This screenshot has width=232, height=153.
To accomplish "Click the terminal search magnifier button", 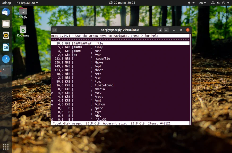I will (x=160, y=30).
